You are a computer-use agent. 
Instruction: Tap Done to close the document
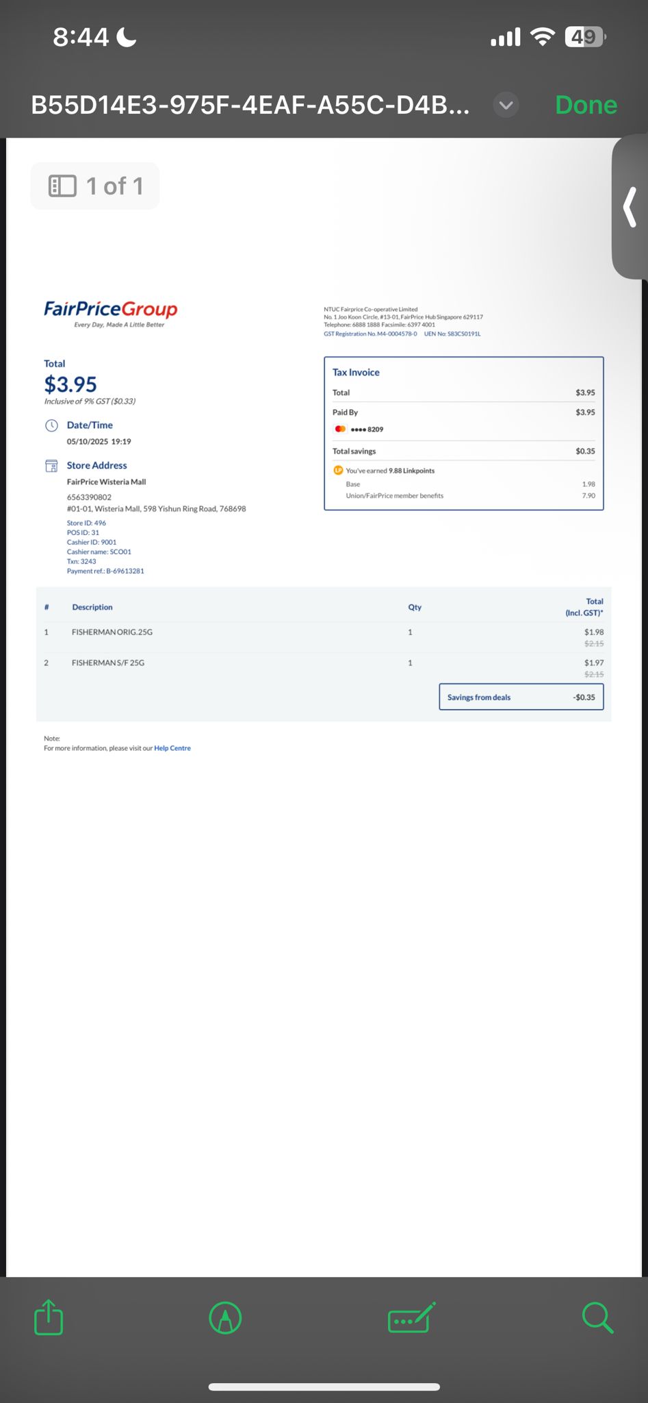click(x=586, y=105)
